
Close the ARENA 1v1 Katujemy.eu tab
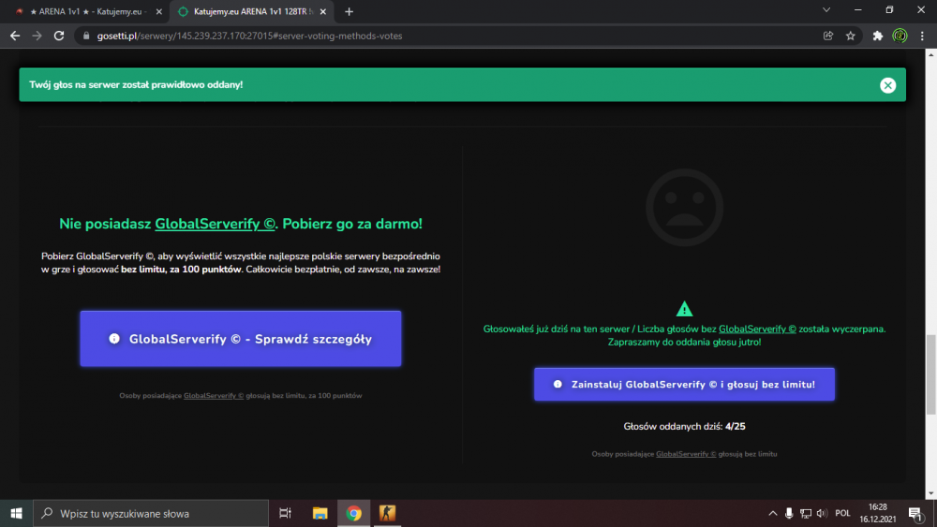159,11
